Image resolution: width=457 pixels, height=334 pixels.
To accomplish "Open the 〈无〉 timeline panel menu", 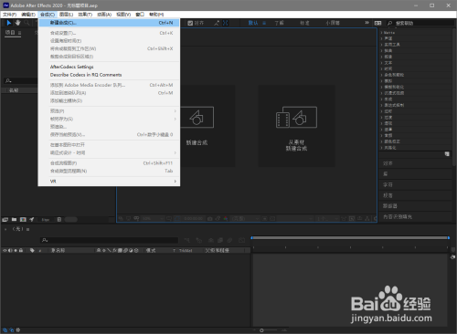I will (x=27, y=229).
